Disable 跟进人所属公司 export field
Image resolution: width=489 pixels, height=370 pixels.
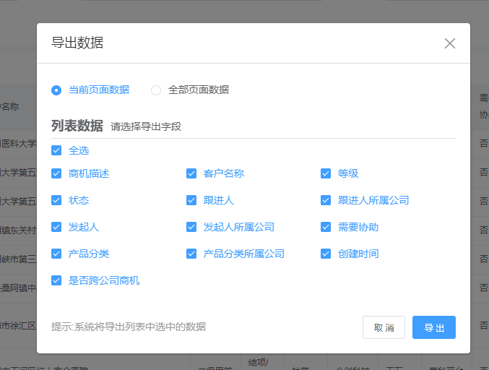(326, 200)
